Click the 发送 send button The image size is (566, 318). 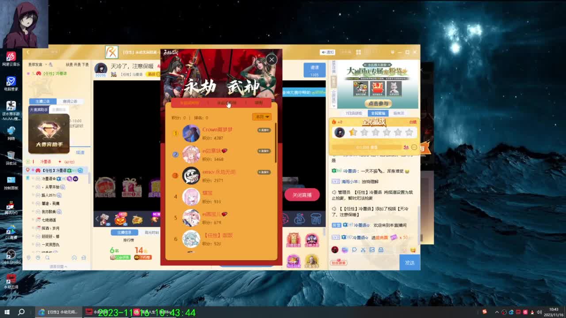[410, 263]
